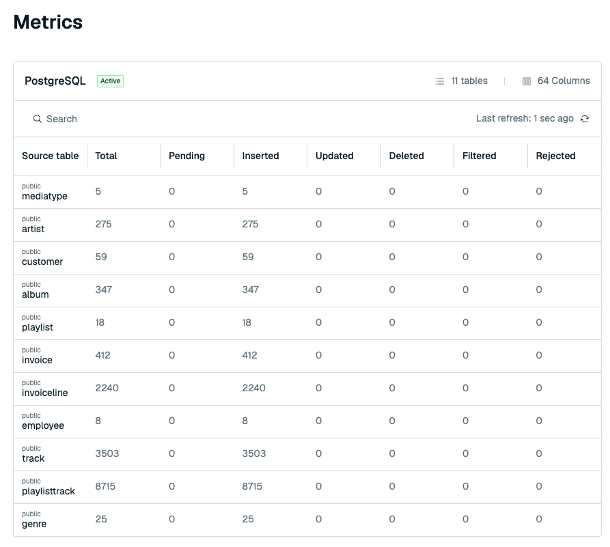Click the refresh icon beside Last refresh
The width and height of the screenshot is (610, 547).
[x=584, y=119]
